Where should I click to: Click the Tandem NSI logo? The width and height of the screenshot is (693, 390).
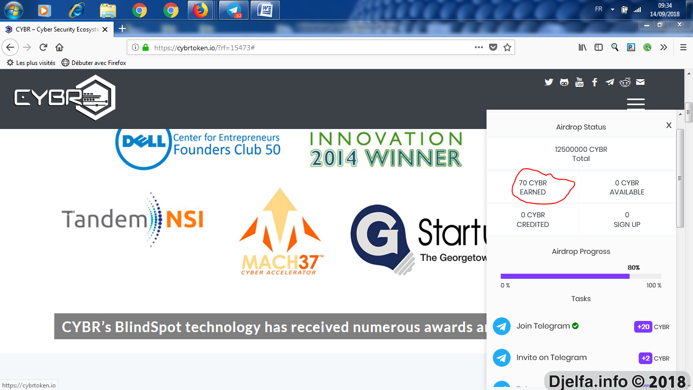click(132, 219)
